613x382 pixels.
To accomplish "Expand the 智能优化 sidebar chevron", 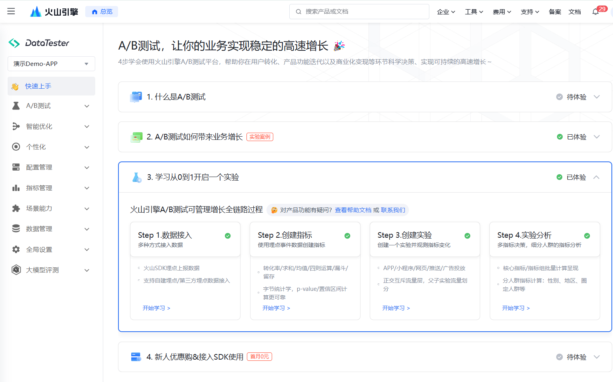I will pos(87,126).
